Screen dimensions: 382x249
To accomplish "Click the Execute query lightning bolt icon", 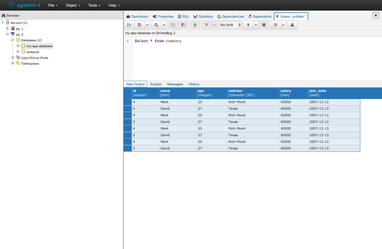I will [248, 25].
